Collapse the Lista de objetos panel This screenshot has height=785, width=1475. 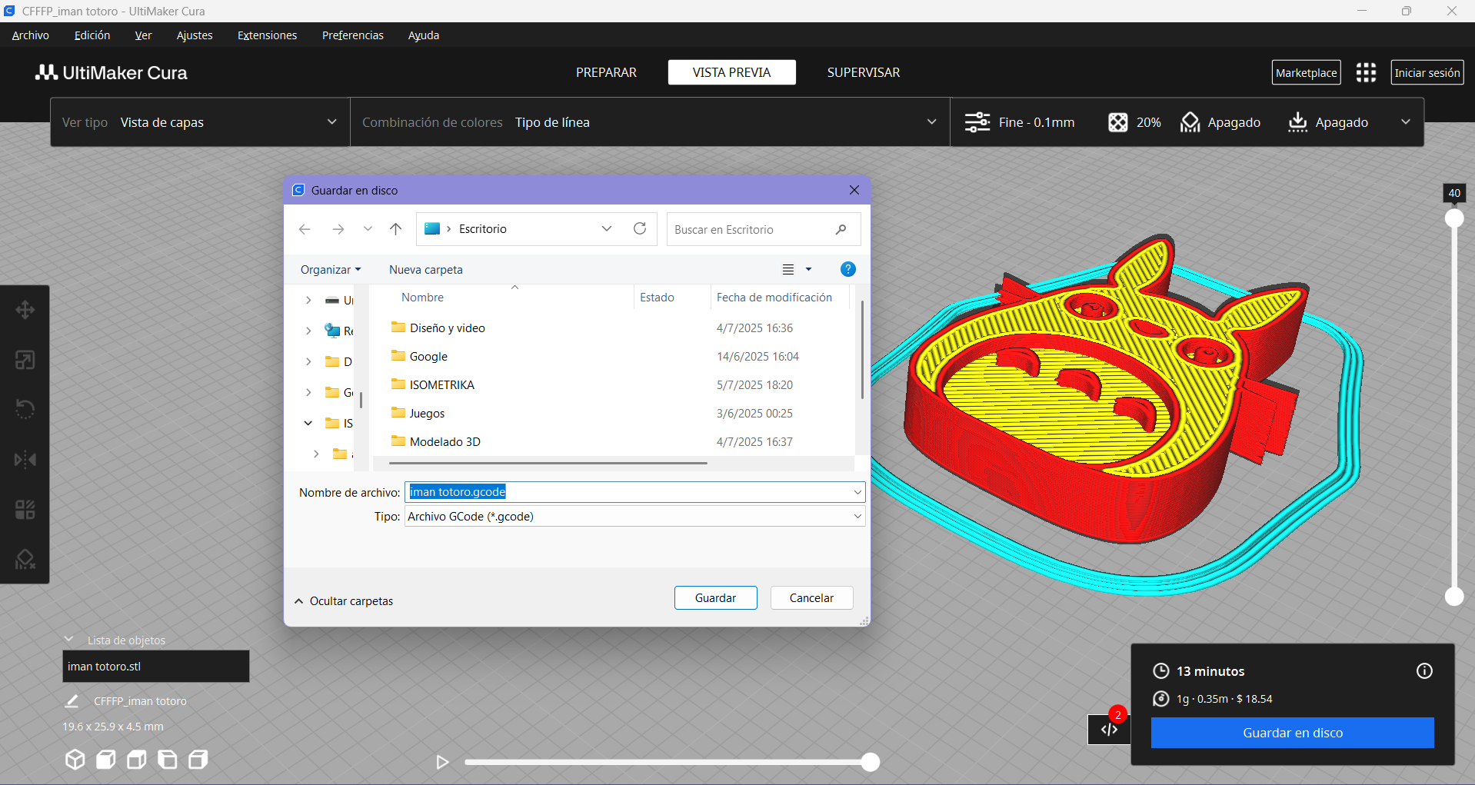(x=69, y=639)
